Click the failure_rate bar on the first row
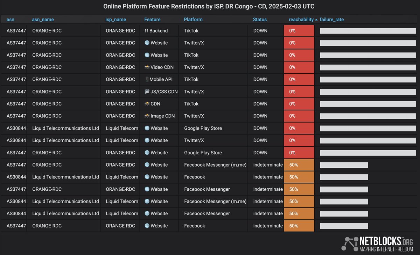Image resolution: width=420 pixels, height=255 pixels. coord(367,30)
